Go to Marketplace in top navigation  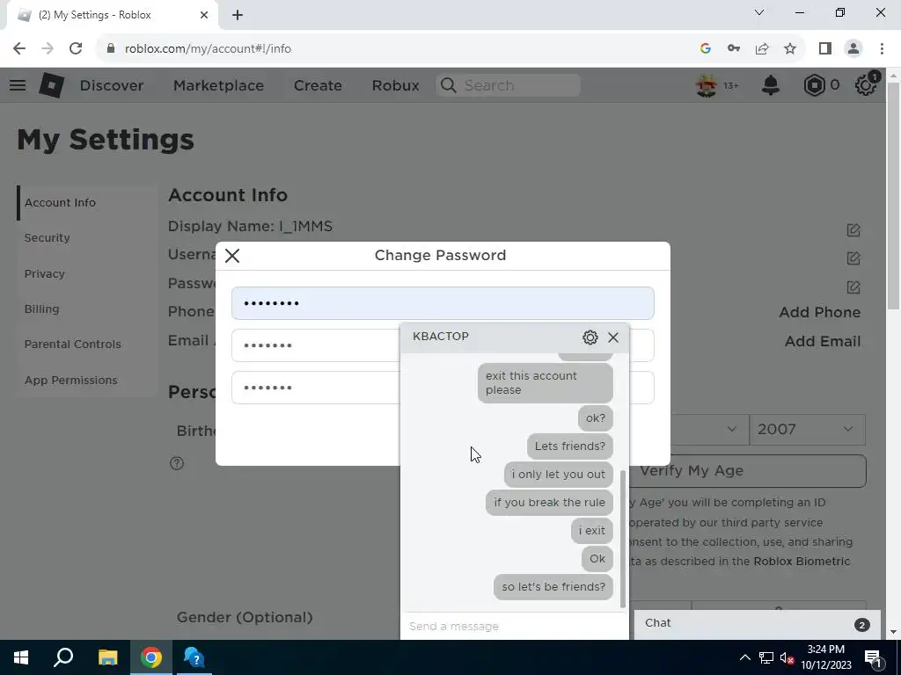(218, 85)
